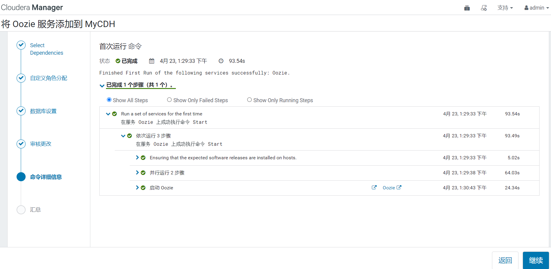Click success icon on Ensuring software releases row

click(143, 158)
